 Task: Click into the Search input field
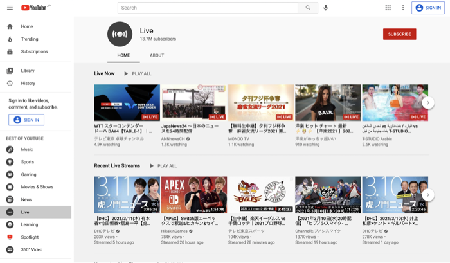208,8
